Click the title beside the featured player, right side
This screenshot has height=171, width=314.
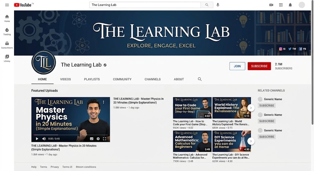pyautogui.click(x=139, y=101)
